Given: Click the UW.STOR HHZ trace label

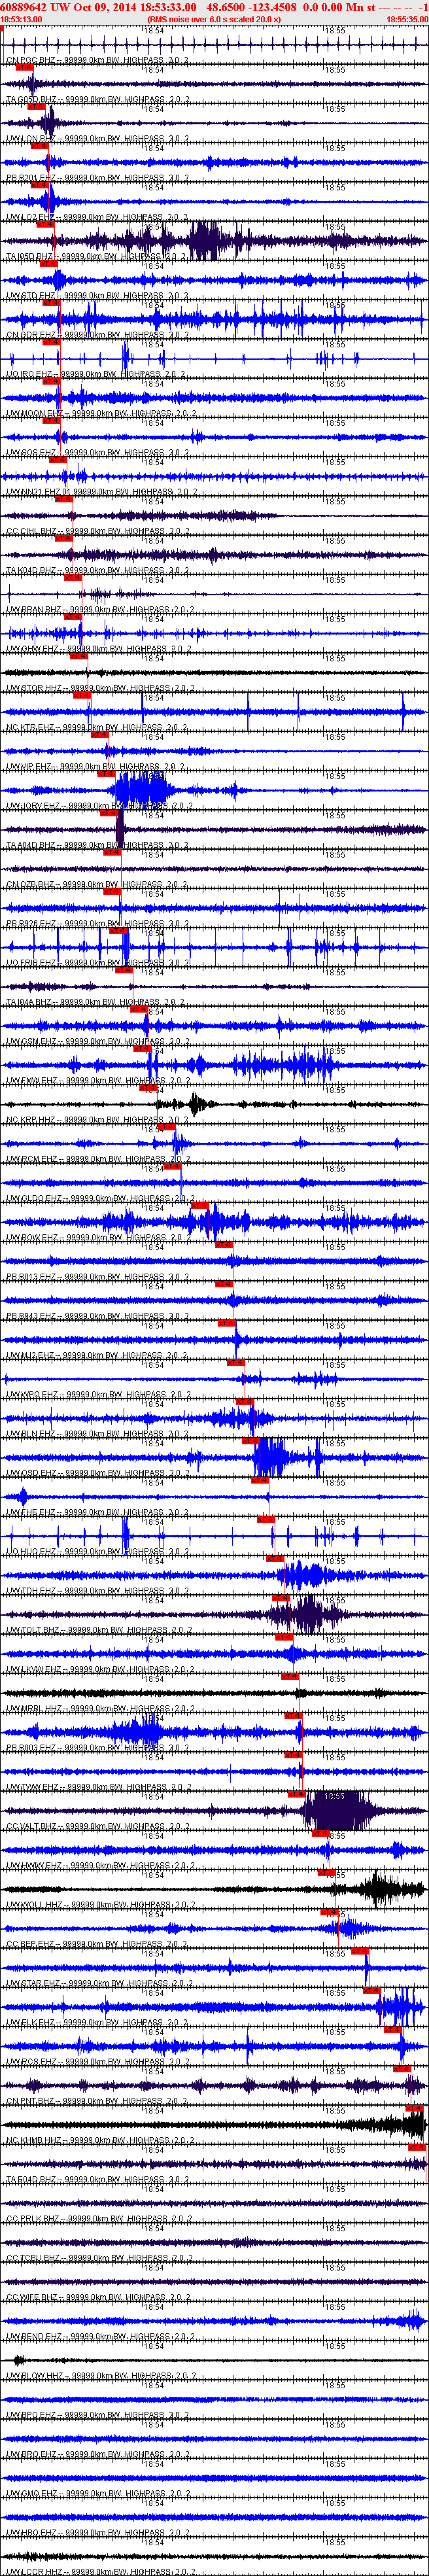Looking at the screenshot, I should (x=101, y=688).
